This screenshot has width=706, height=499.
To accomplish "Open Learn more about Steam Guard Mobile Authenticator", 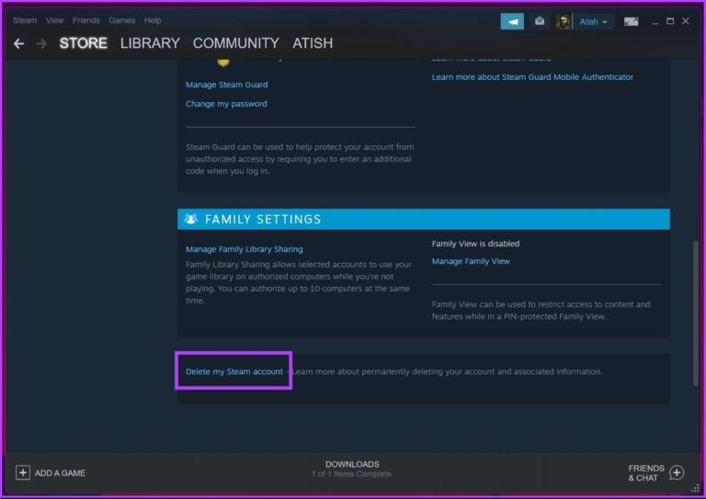I will tap(532, 77).
